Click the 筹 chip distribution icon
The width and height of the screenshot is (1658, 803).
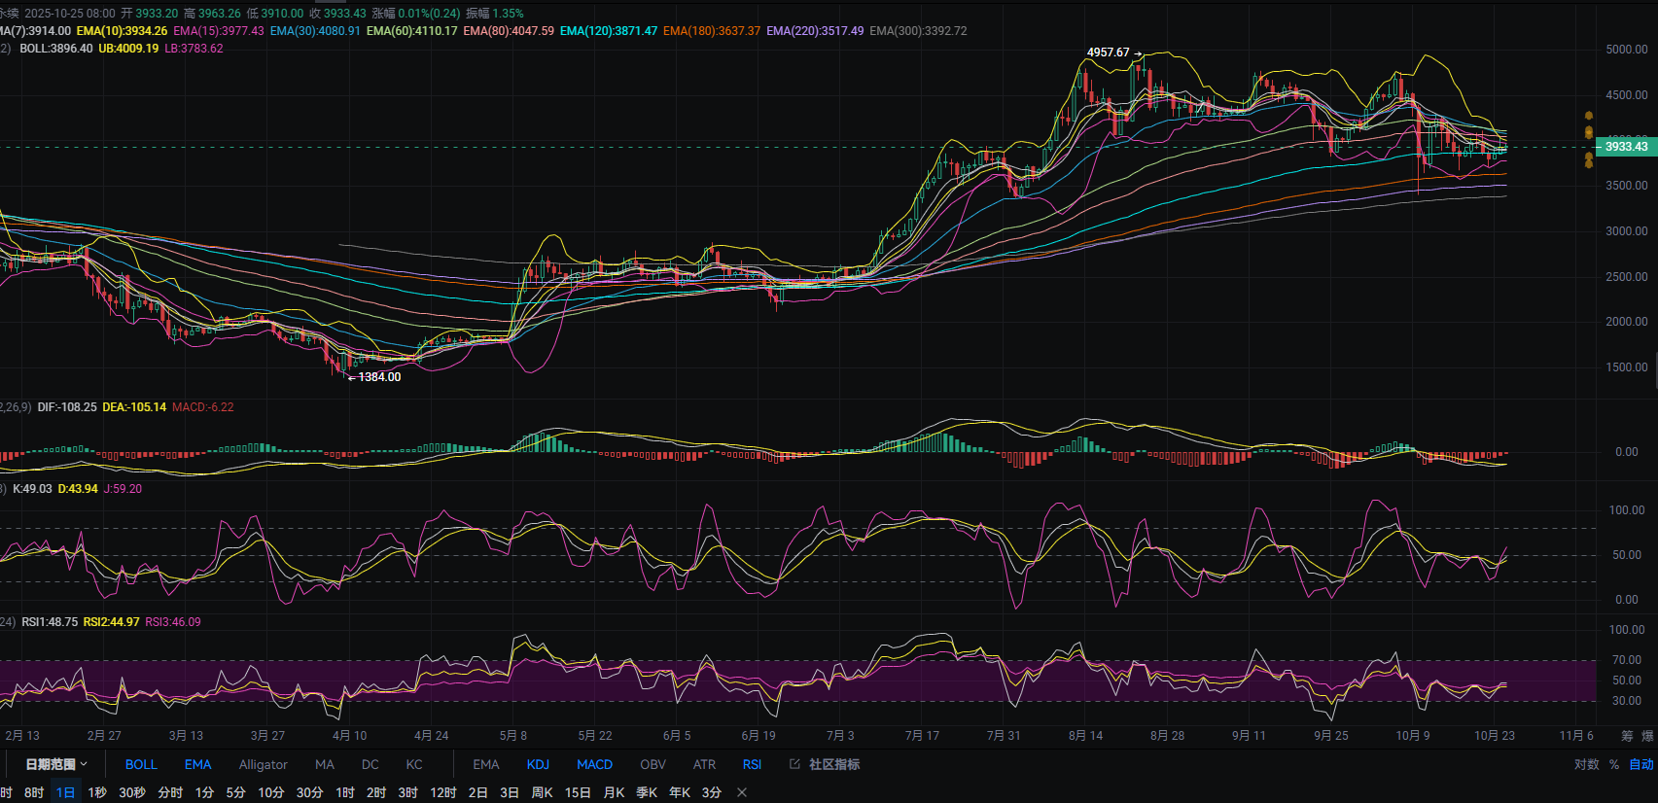click(1627, 736)
